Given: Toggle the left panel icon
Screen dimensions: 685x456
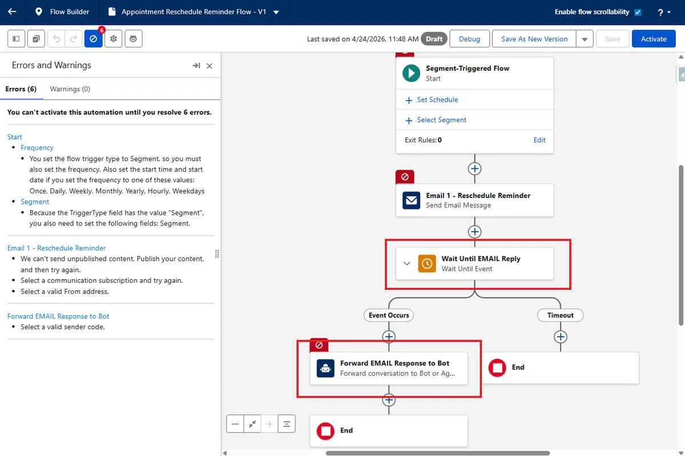Looking at the screenshot, I should coord(16,39).
